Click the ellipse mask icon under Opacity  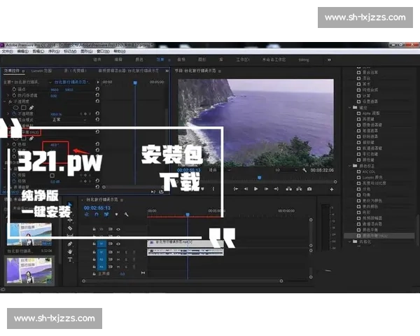[15, 108]
